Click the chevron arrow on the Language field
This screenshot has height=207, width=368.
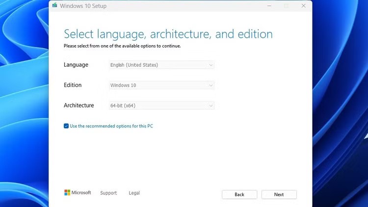point(211,65)
